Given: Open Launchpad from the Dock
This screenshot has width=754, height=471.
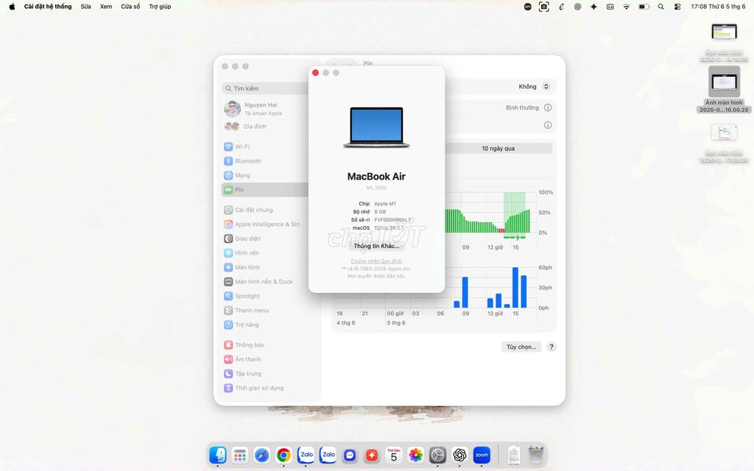Looking at the screenshot, I should tap(239, 455).
